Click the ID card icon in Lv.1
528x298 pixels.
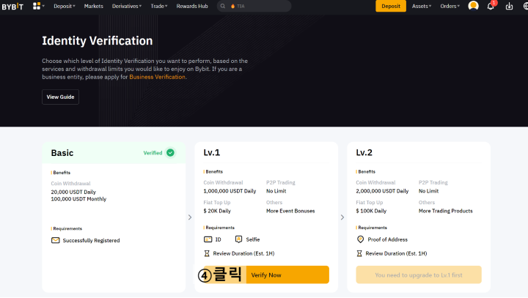point(208,239)
